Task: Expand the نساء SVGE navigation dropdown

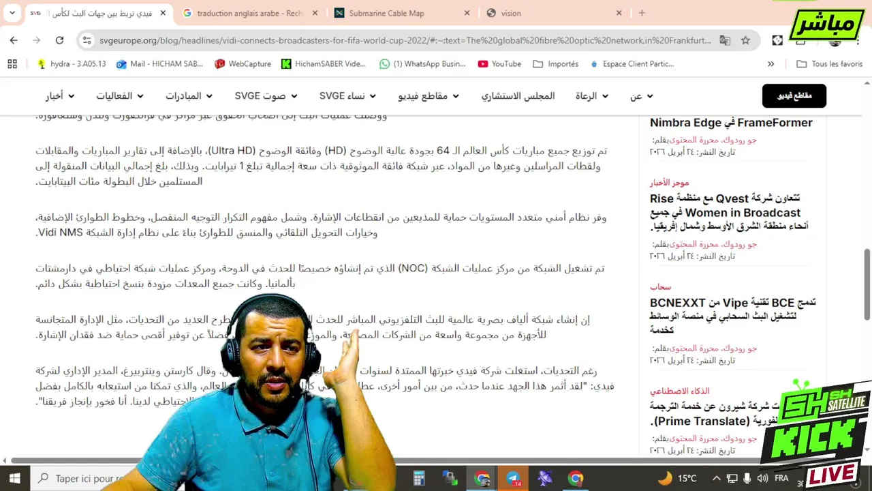Action: 348,96
